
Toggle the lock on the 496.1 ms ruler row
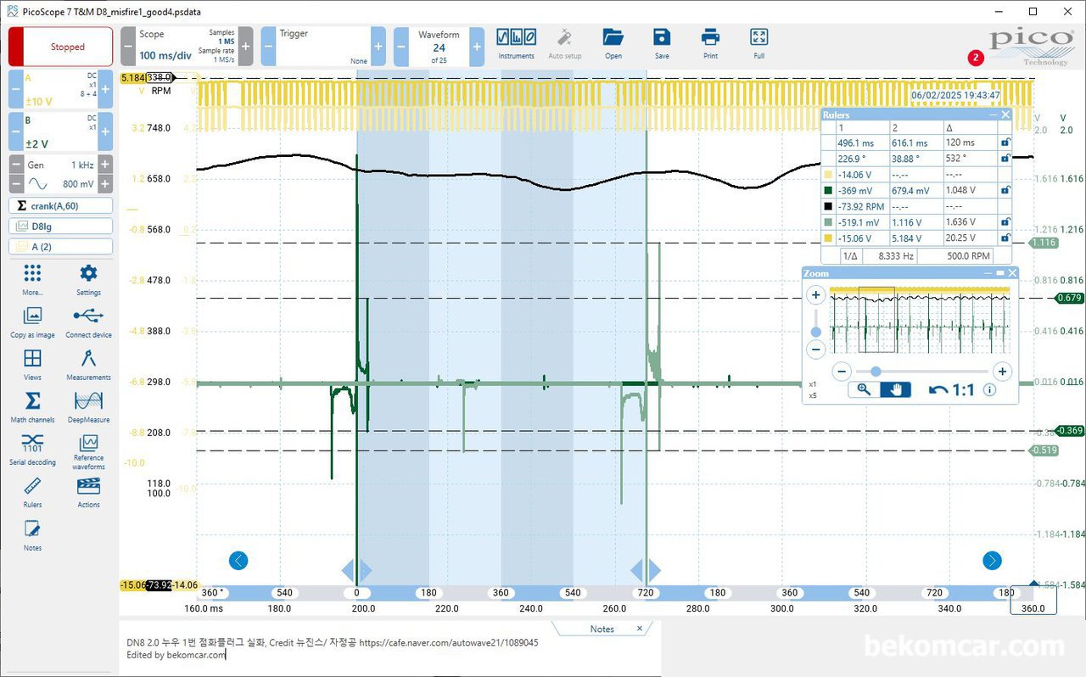tap(1005, 143)
